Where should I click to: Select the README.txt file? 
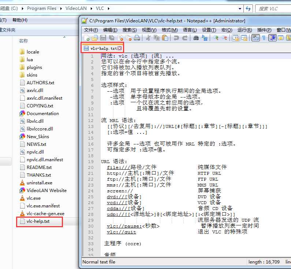tap(36, 167)
